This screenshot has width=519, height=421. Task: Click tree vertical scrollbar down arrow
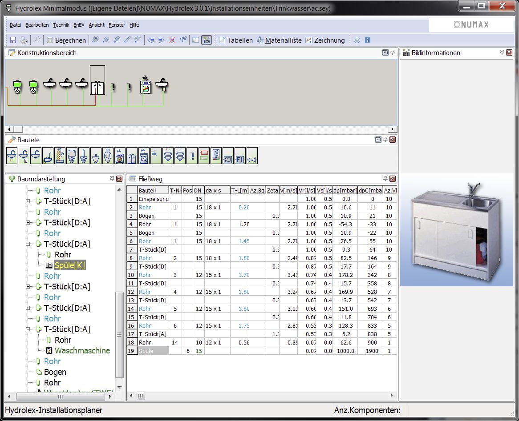(x=119, y=387)
